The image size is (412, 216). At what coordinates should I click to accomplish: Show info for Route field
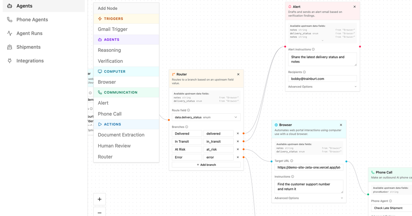[188, 110]
